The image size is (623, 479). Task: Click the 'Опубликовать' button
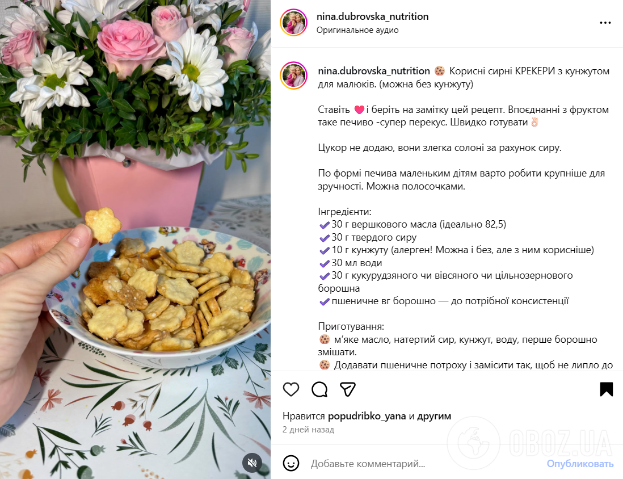580,464
